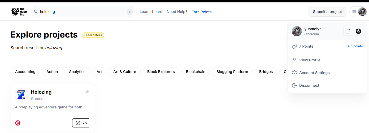Click Submit a project button
369x133 pixels.
click(x=327, y=12)
